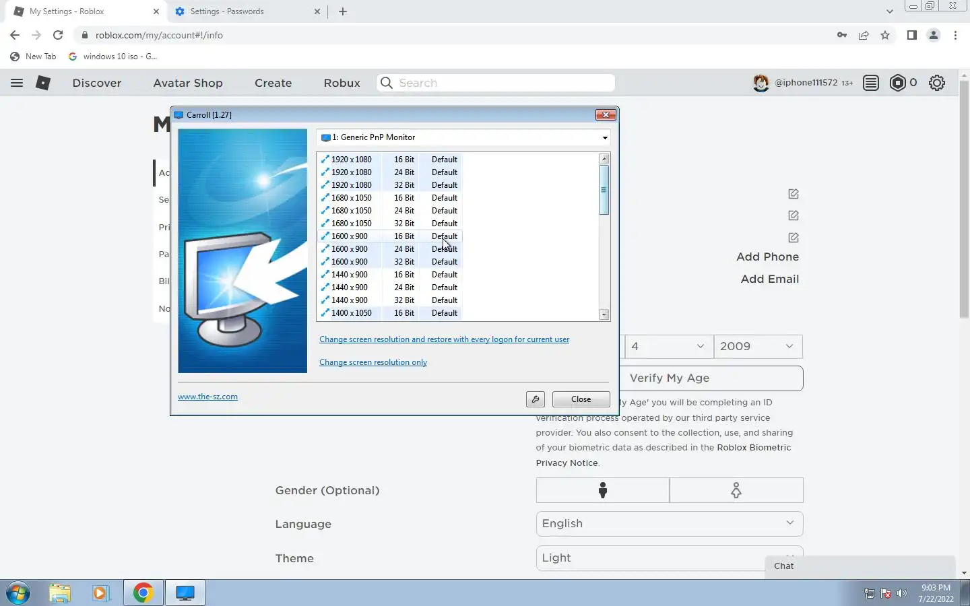Image resolution: width=970 pixels, height=606 pixels.
Task: Open Chrome tab search chevron
Action: click(x=889, y=11)
